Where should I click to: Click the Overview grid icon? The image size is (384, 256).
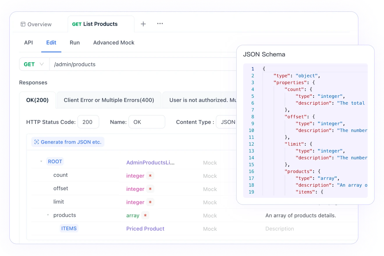[x=23, y=24]
